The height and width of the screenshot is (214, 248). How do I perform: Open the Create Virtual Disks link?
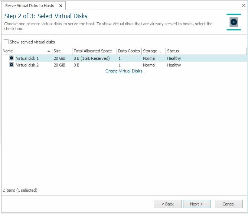tap(124, 71)
